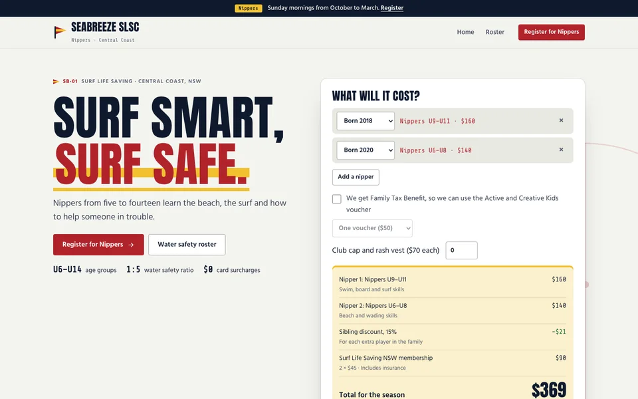
Task: Click the 'Nipper 2: Nippers U6–U8' line
Action: (x=373, y=306)
